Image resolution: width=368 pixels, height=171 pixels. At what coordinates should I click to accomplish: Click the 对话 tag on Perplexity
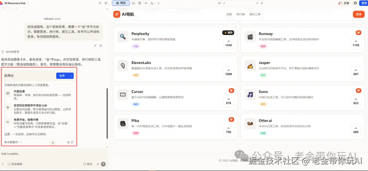pos(136,46)
